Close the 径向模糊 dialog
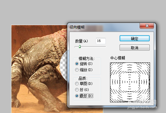Viewport: 166px width, 113px height. 147,26
